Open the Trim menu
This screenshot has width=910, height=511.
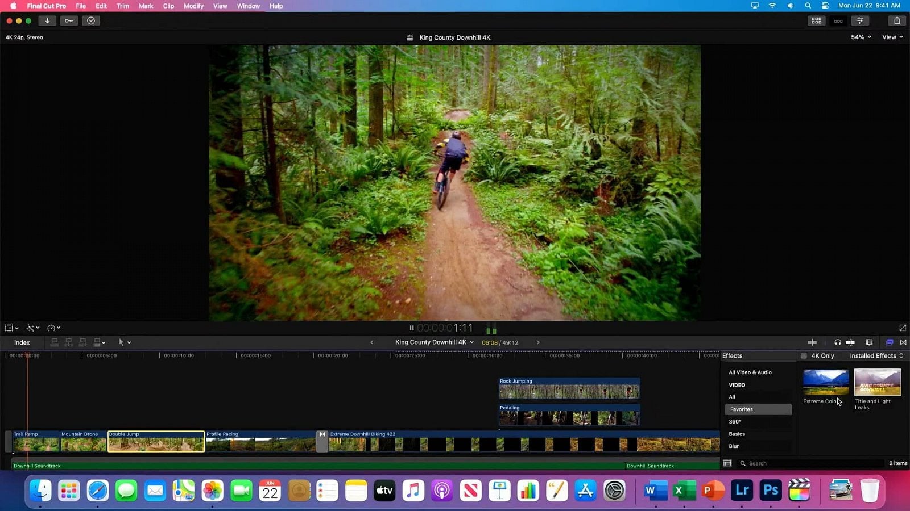click(x=122, y=6)
